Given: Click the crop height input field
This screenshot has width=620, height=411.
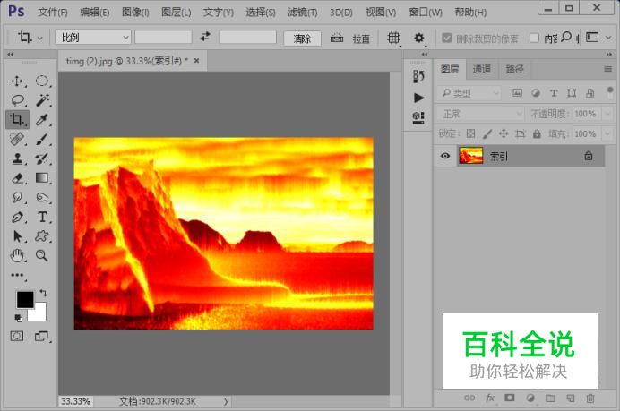Looking at the screenshot, I should coord(248,38).
